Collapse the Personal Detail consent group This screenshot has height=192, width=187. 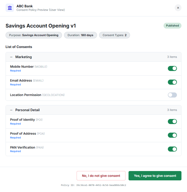point(11,110)
